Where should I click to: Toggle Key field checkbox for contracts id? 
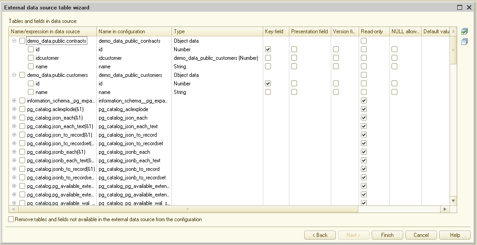pyautogui.click(x=268, y=49)
